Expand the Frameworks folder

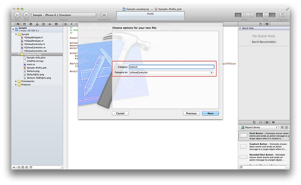pyautogui.click(x=16, y=81)
